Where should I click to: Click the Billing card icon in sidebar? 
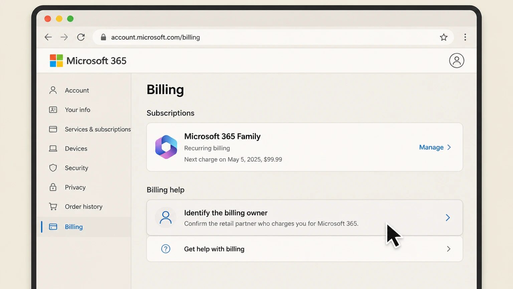tap(53, 227)
